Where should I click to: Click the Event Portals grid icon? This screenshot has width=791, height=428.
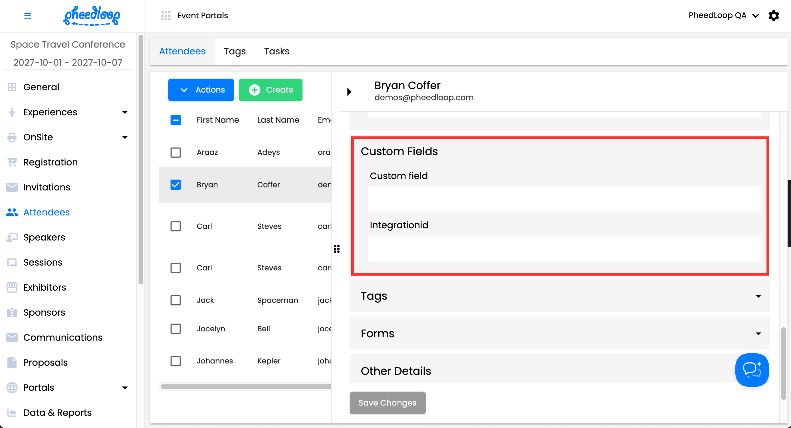click(166, 16)
